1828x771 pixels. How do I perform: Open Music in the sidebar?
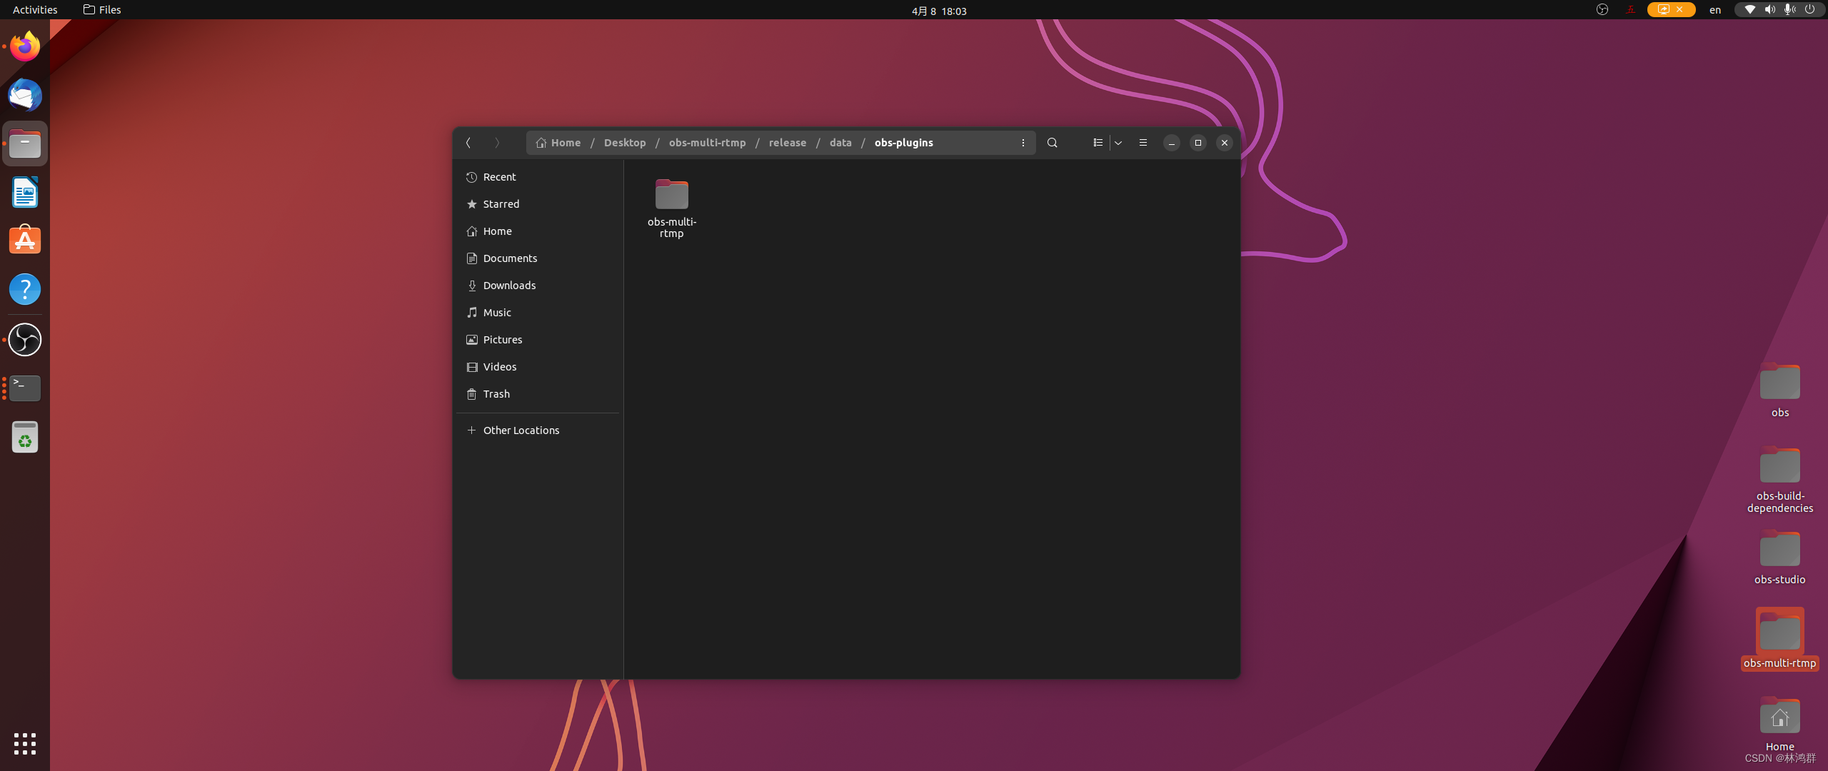[538, 313]
